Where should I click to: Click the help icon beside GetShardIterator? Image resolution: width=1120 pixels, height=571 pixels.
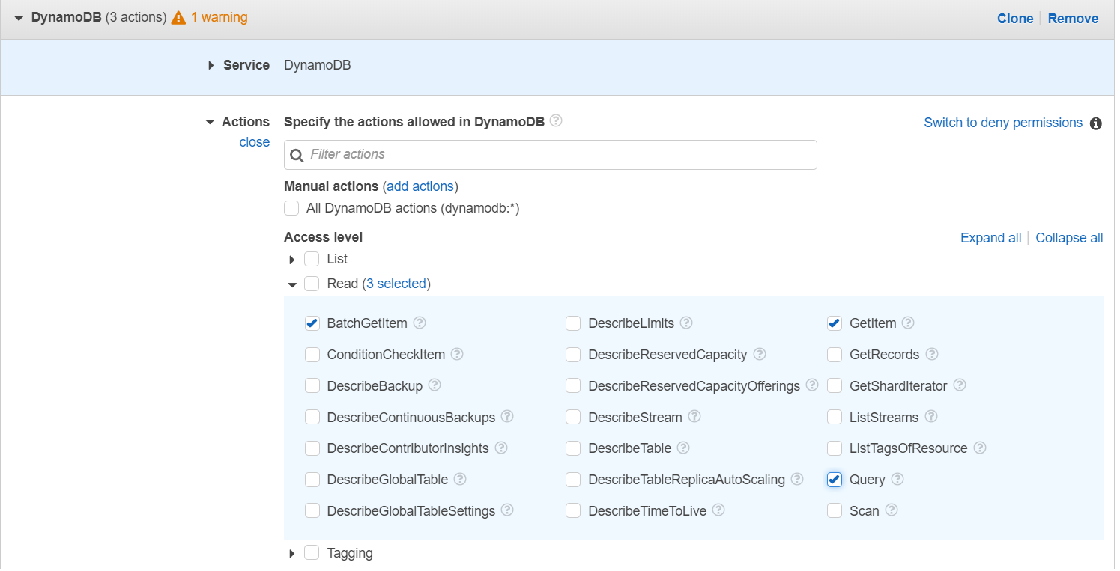(x=960, y=385)
